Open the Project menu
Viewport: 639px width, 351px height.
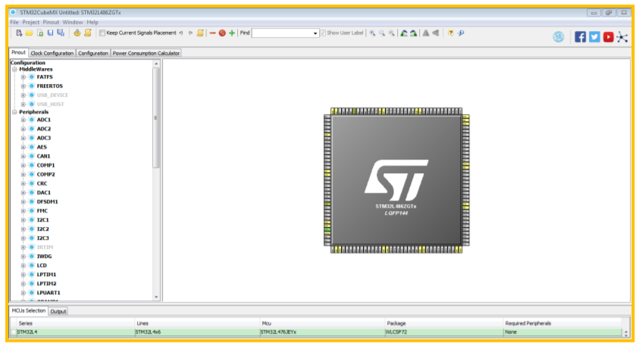(31, 23)
